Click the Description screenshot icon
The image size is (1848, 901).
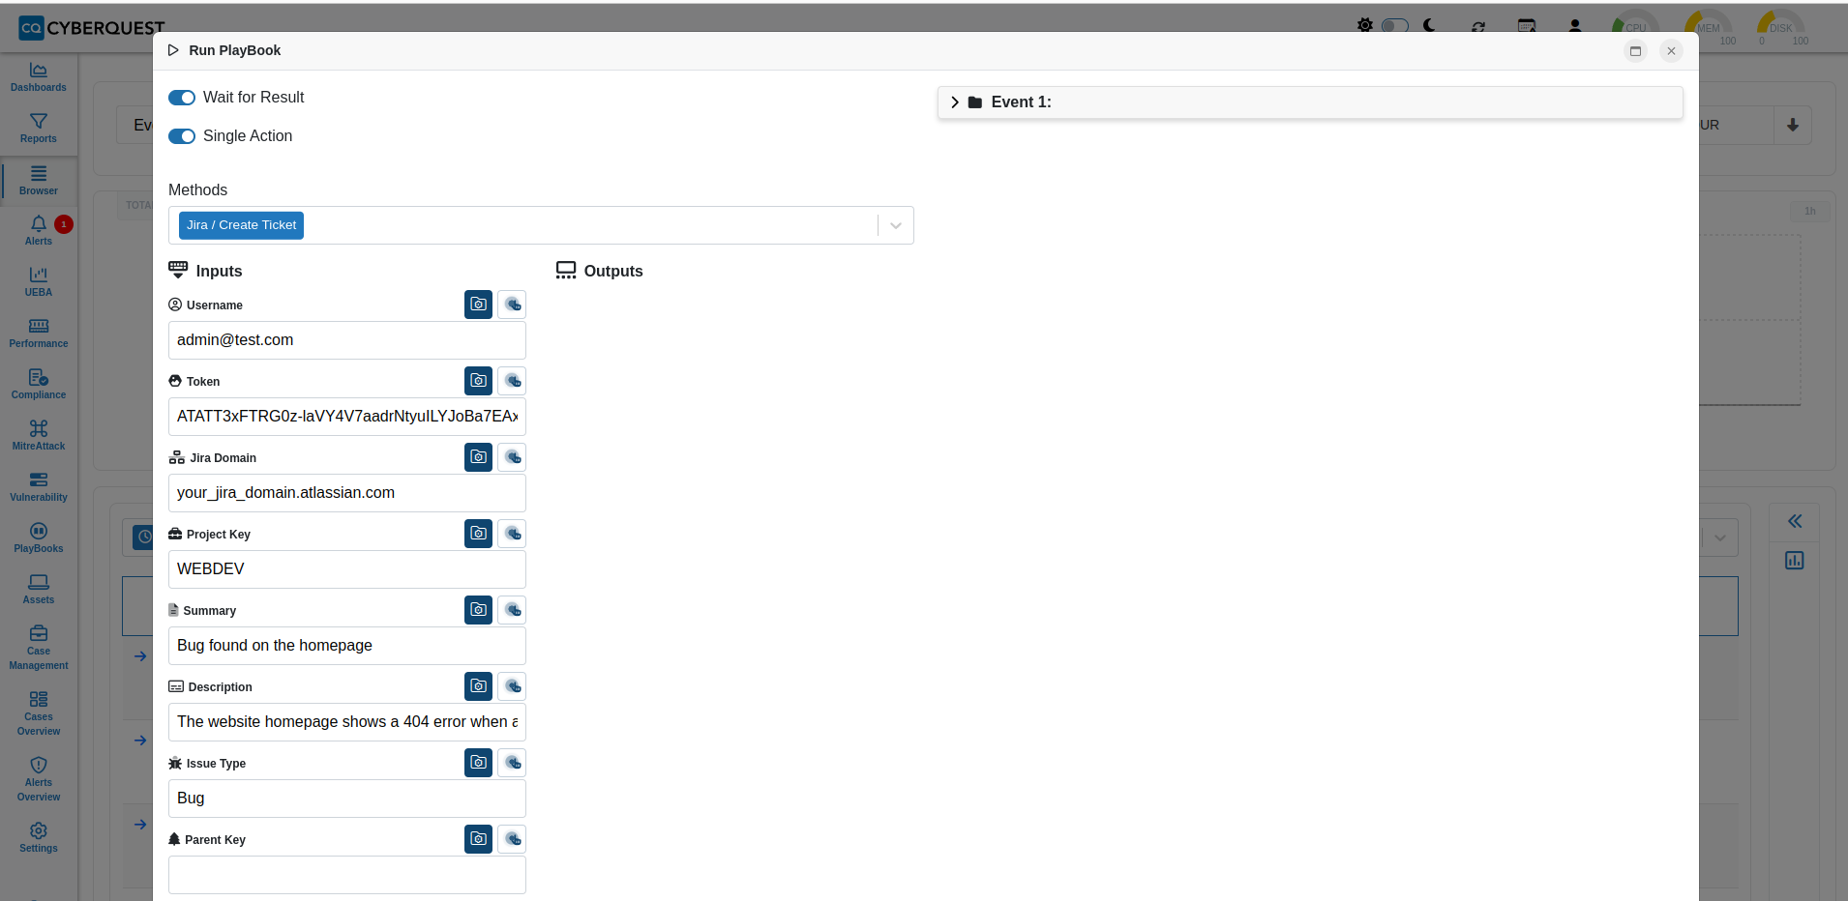[478, 686]
